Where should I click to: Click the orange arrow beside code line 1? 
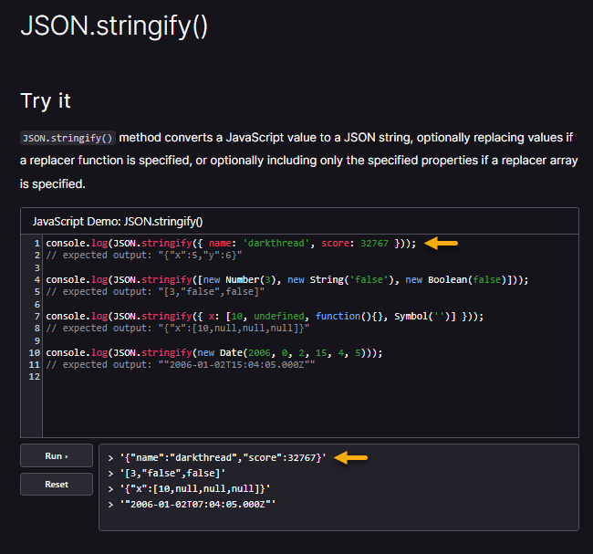tap(443, 244)
